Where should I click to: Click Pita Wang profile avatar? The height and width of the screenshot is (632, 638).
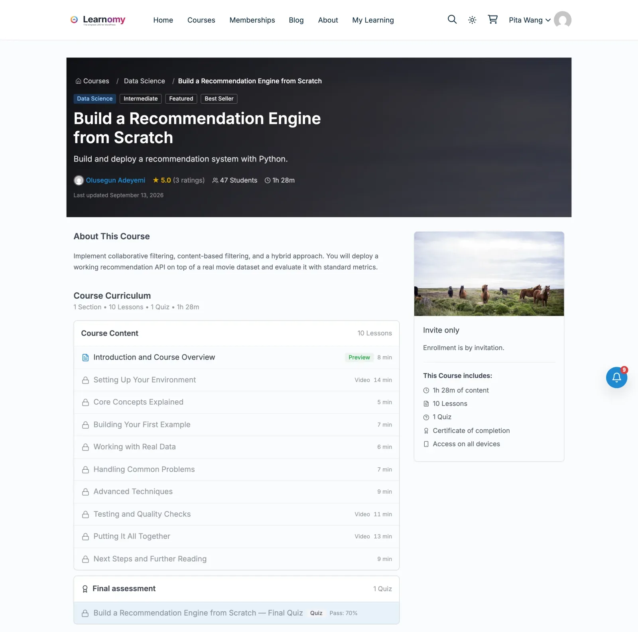[x=562, y=20]
